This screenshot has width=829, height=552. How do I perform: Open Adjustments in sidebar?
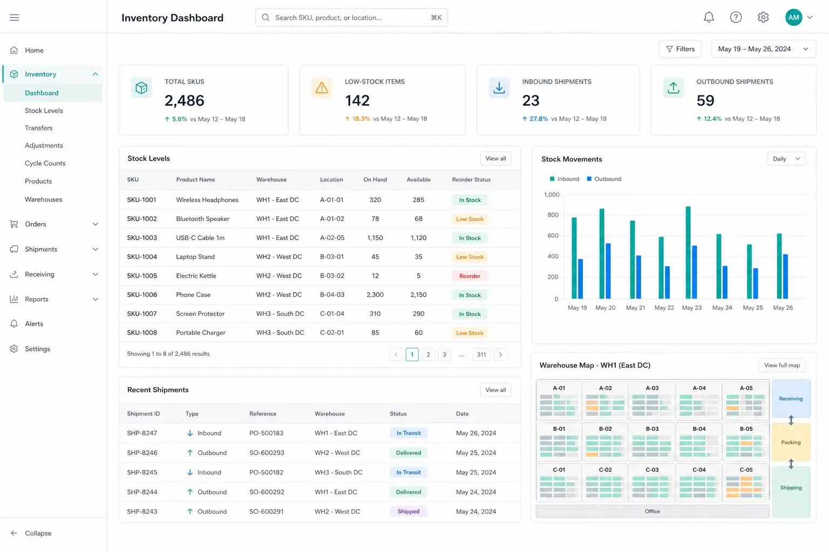44,146
